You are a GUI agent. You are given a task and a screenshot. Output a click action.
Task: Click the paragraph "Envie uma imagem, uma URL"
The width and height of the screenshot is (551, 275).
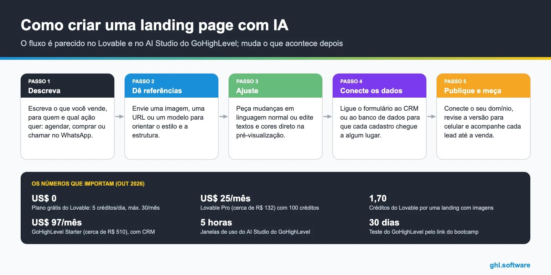pyautogui.click(x=168, y=122)
